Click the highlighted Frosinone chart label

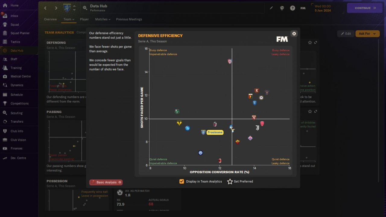(x=215, y=132)
